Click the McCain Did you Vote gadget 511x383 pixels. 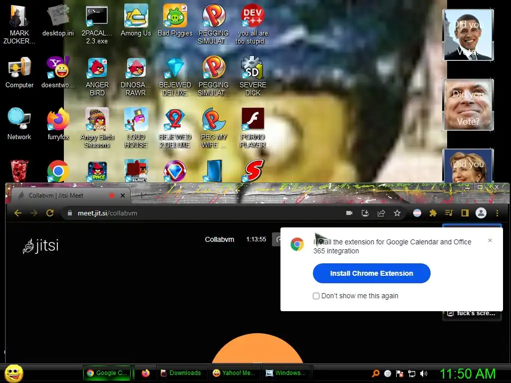tap(468, 105)
